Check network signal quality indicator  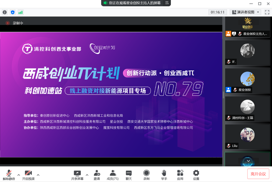(x=20, y=12)
